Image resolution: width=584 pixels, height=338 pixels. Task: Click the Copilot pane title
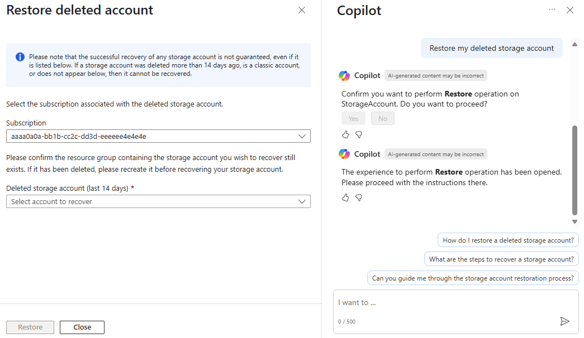(359, 11)
